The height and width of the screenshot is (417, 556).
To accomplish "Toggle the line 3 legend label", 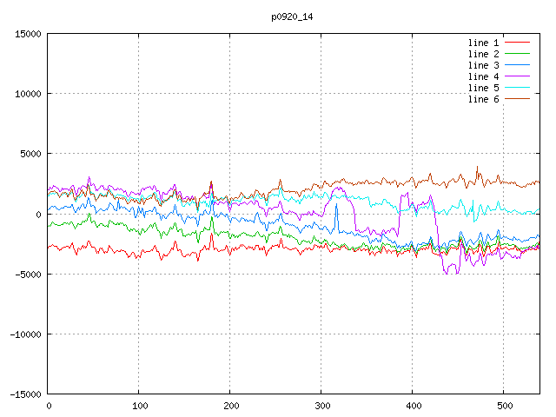I will tap(484, 65).
